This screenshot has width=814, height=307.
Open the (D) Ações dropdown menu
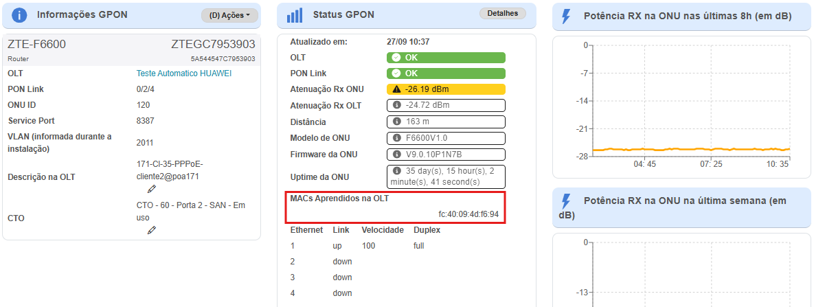click(x=229, y=15)
